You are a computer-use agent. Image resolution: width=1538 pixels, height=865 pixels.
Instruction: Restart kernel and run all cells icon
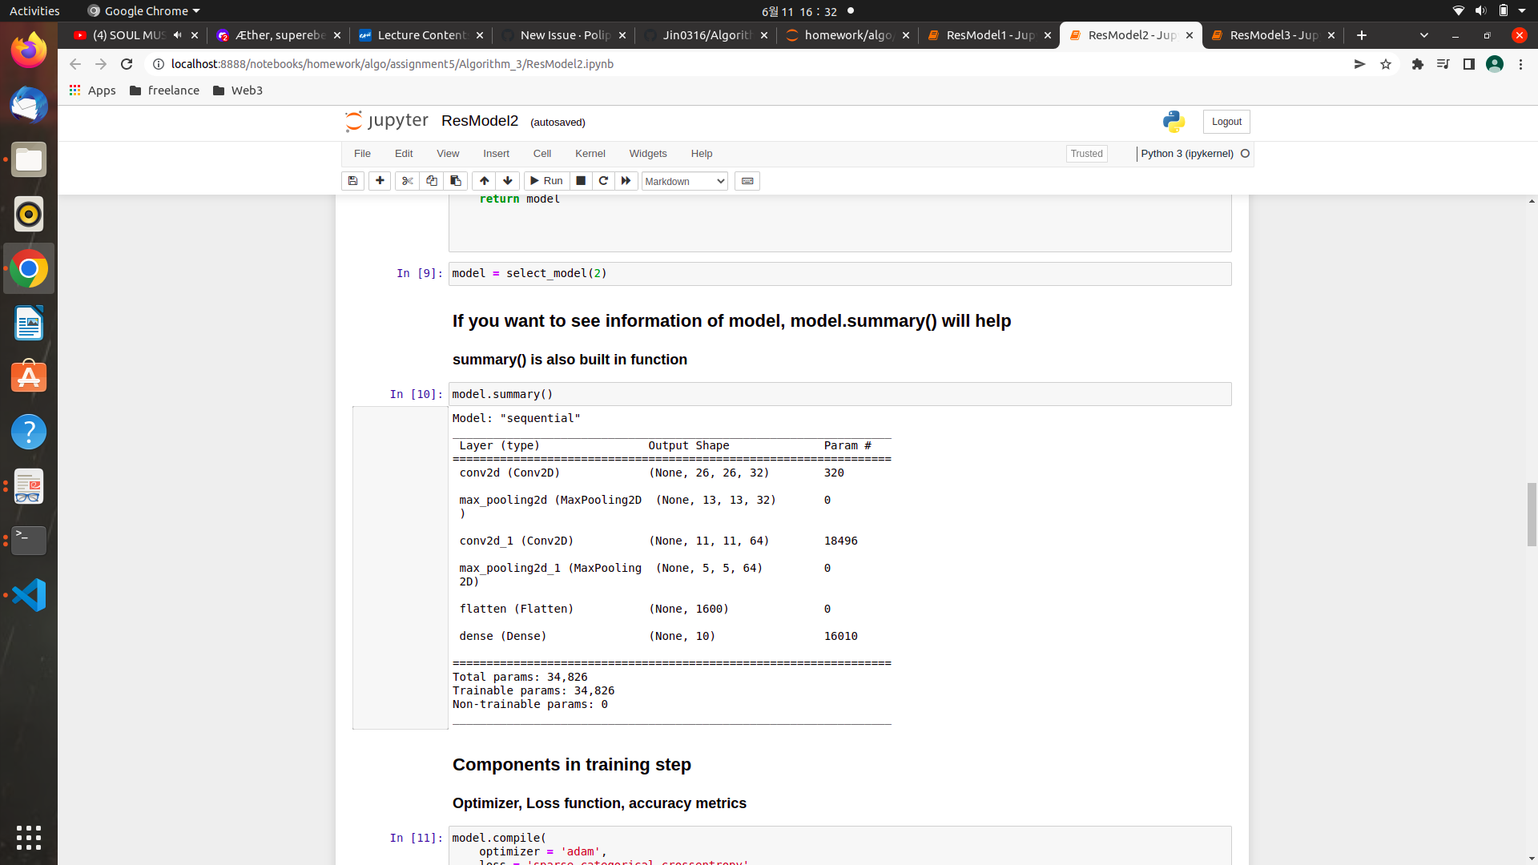[626, 181]
